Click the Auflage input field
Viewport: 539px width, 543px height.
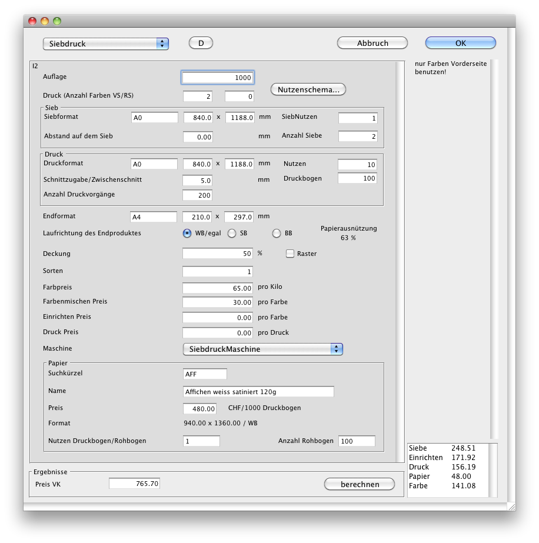coord(218,78)
